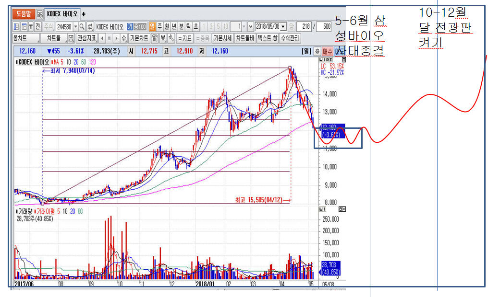Open the stock code 244580 dropdown arrow

[x=75, y=26]
